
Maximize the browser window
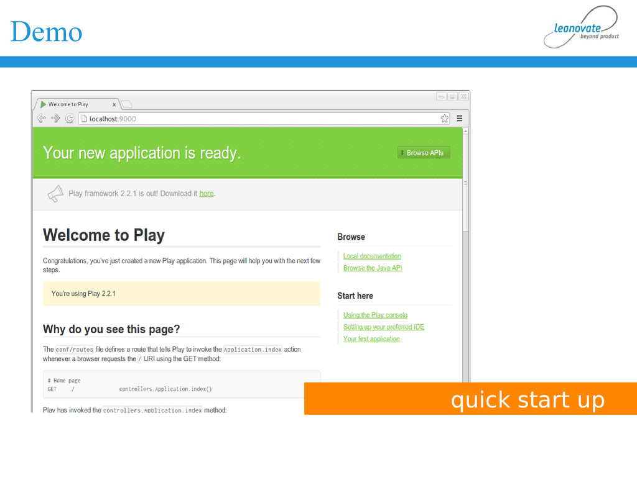[x=452, y=96]
